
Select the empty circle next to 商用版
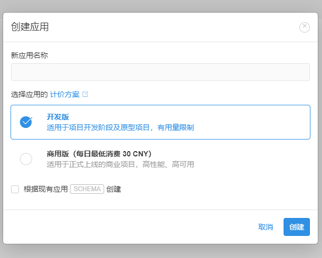click(26, 158)
